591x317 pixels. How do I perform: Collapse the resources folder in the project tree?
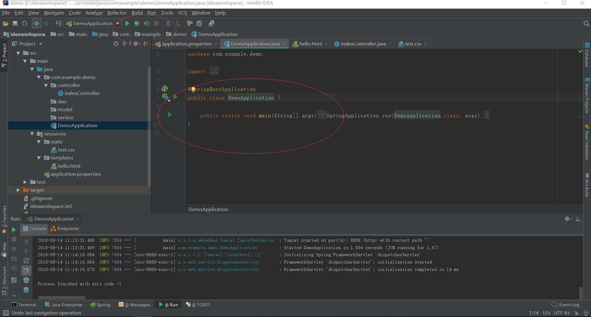[x=32, y=134]
